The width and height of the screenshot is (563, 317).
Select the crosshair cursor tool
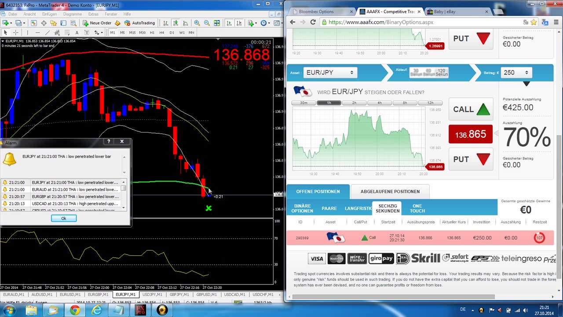pos(16,33)
